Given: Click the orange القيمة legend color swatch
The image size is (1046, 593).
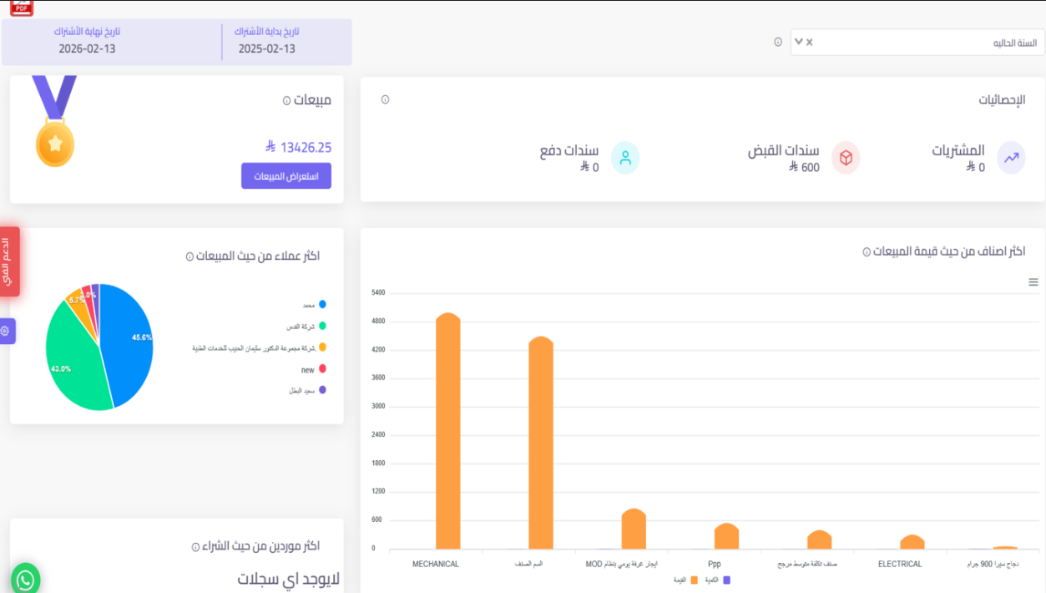Looking at the screenshot, I should point(695,580).
